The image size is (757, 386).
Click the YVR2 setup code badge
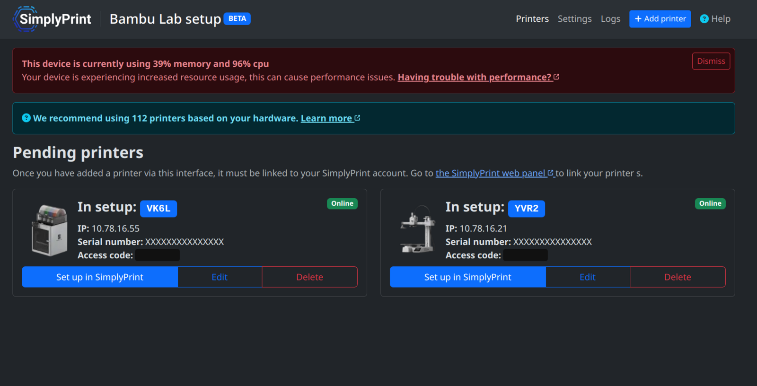[527, 209]
